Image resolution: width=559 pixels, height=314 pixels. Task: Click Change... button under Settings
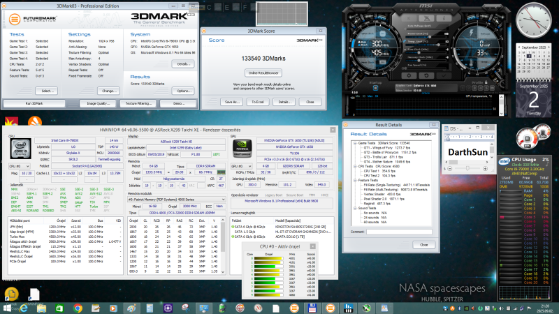coord(109,91)
